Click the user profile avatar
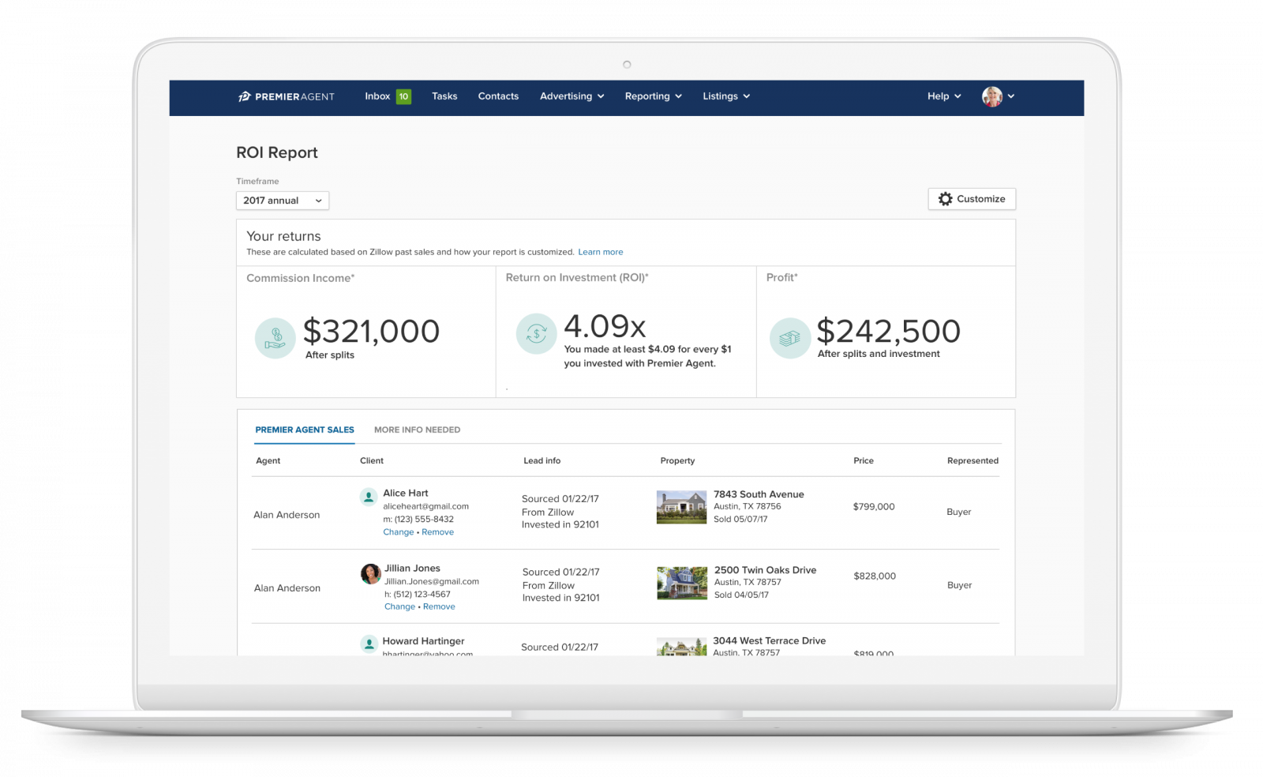Image resolution: width=1263 pixels, height=777 pixels. pos(992,96)
